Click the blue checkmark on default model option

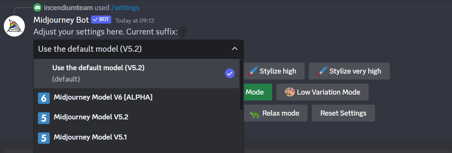point(230,74)
